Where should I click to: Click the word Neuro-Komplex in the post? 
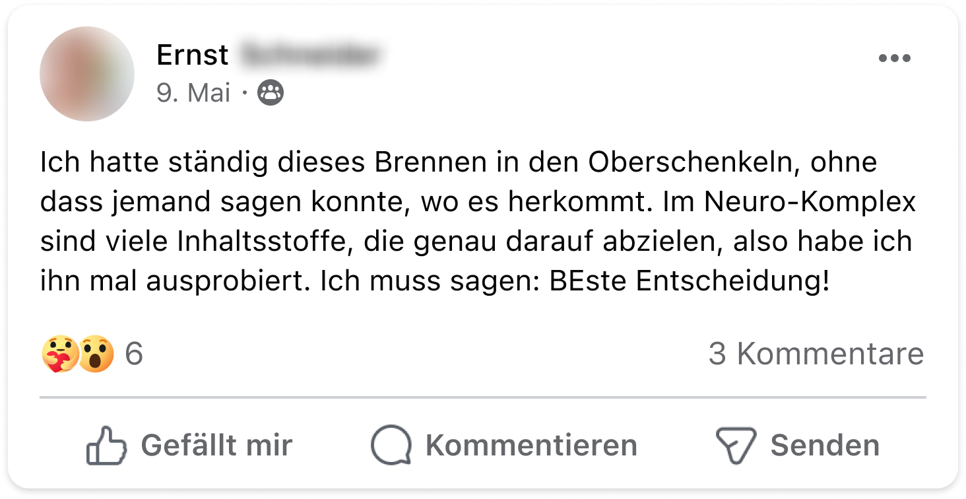click(811, 202)
